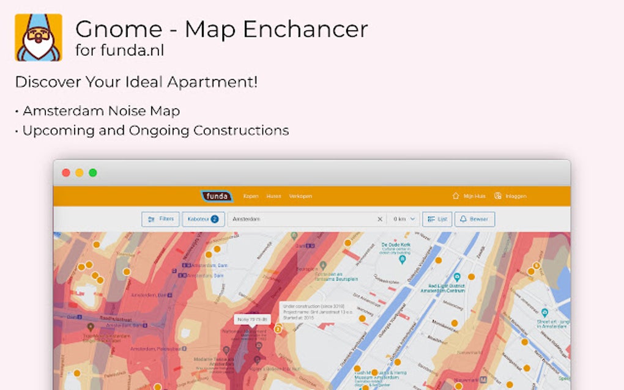Click the chevron beside 0 km
The height and width of the screenshot is (390, 624).
(413, 219)
